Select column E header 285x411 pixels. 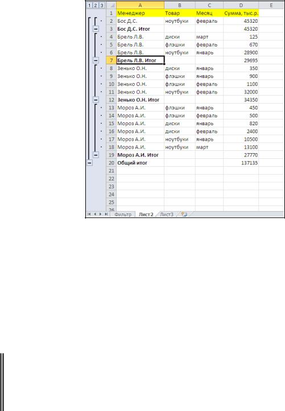coord(271,5)
